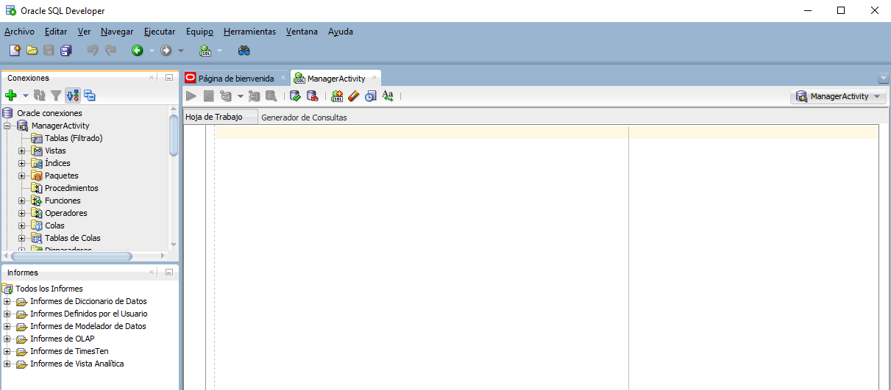This screenshot has height=390, width=891.
Task: Clear the worksheet with the eraser icon
Action: click(353, 95)
